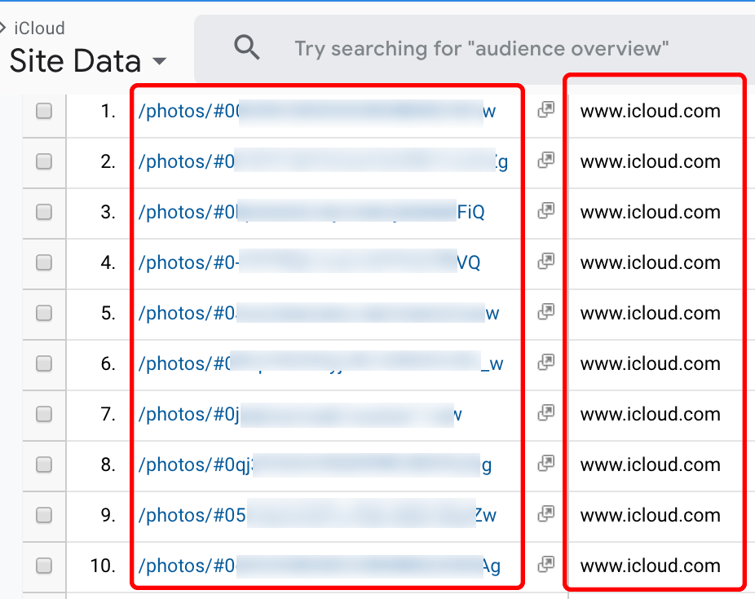755x599 pixels.
Task: Click the row number "1." cell
Action: [108, 111]
